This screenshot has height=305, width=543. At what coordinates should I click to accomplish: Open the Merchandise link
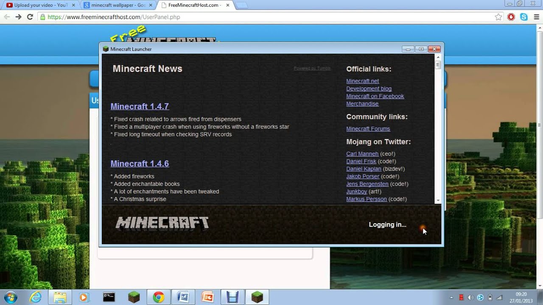coord(362,104)
